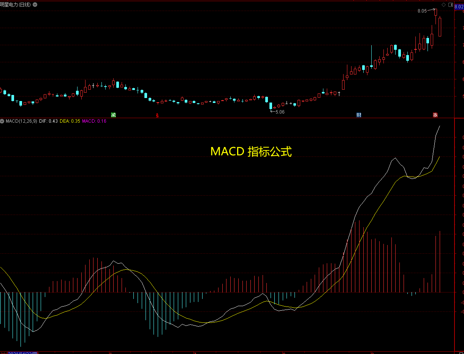Open the dropdown beside 明星电力(日线)
Viewport: 464px width, 354px height.
click(35, 5)
